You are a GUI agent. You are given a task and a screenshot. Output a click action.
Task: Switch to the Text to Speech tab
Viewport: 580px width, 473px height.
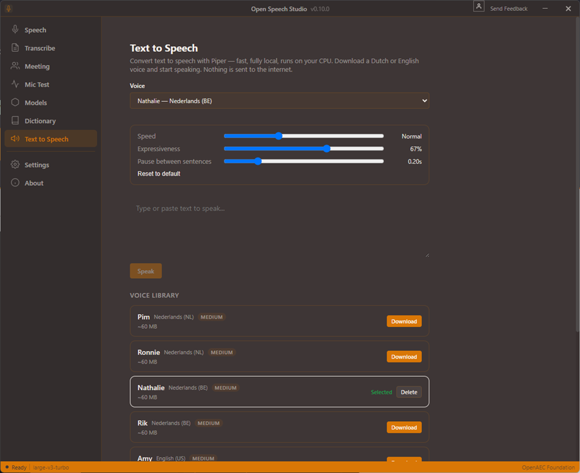tap(51, 138)
